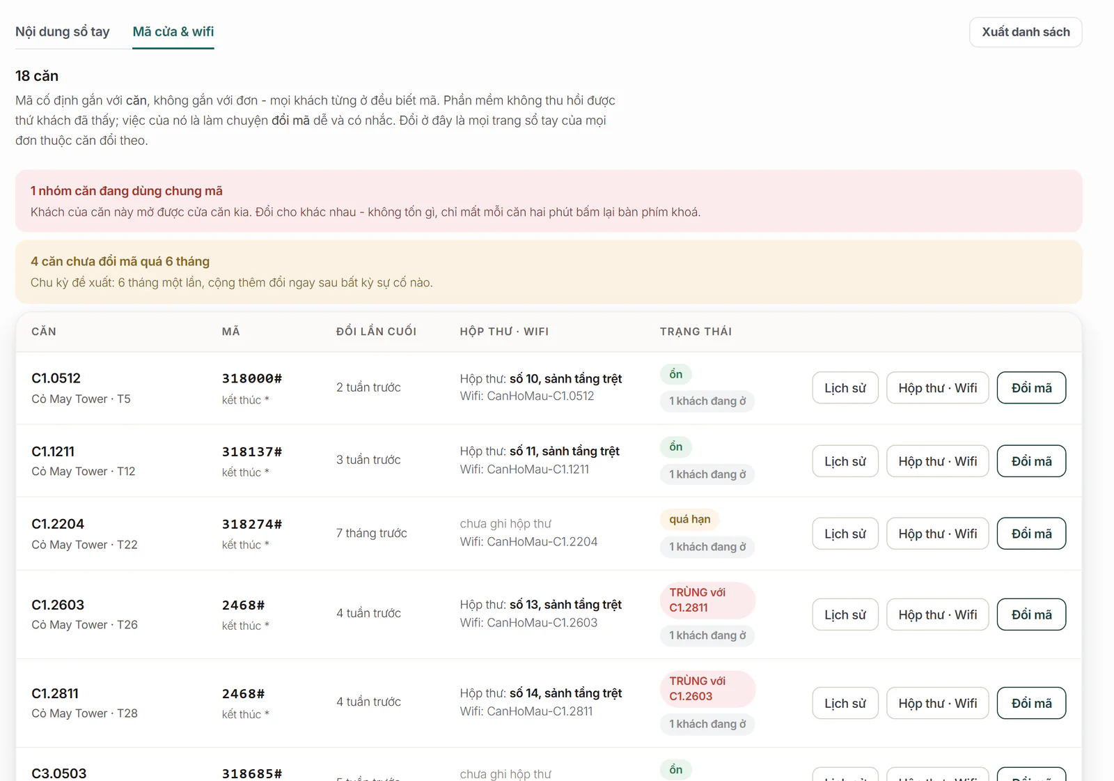Click Đổi mã for unit C1.0512
Image resolution: width=1114 pixels, height=781 pixels.
pyautogui.click(x=1031, y=388)
